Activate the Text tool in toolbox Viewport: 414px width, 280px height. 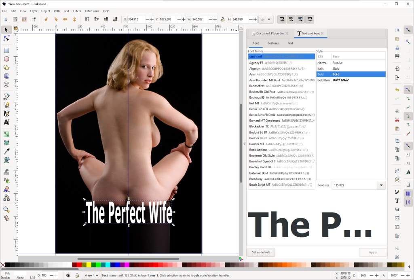coord(6,122)
